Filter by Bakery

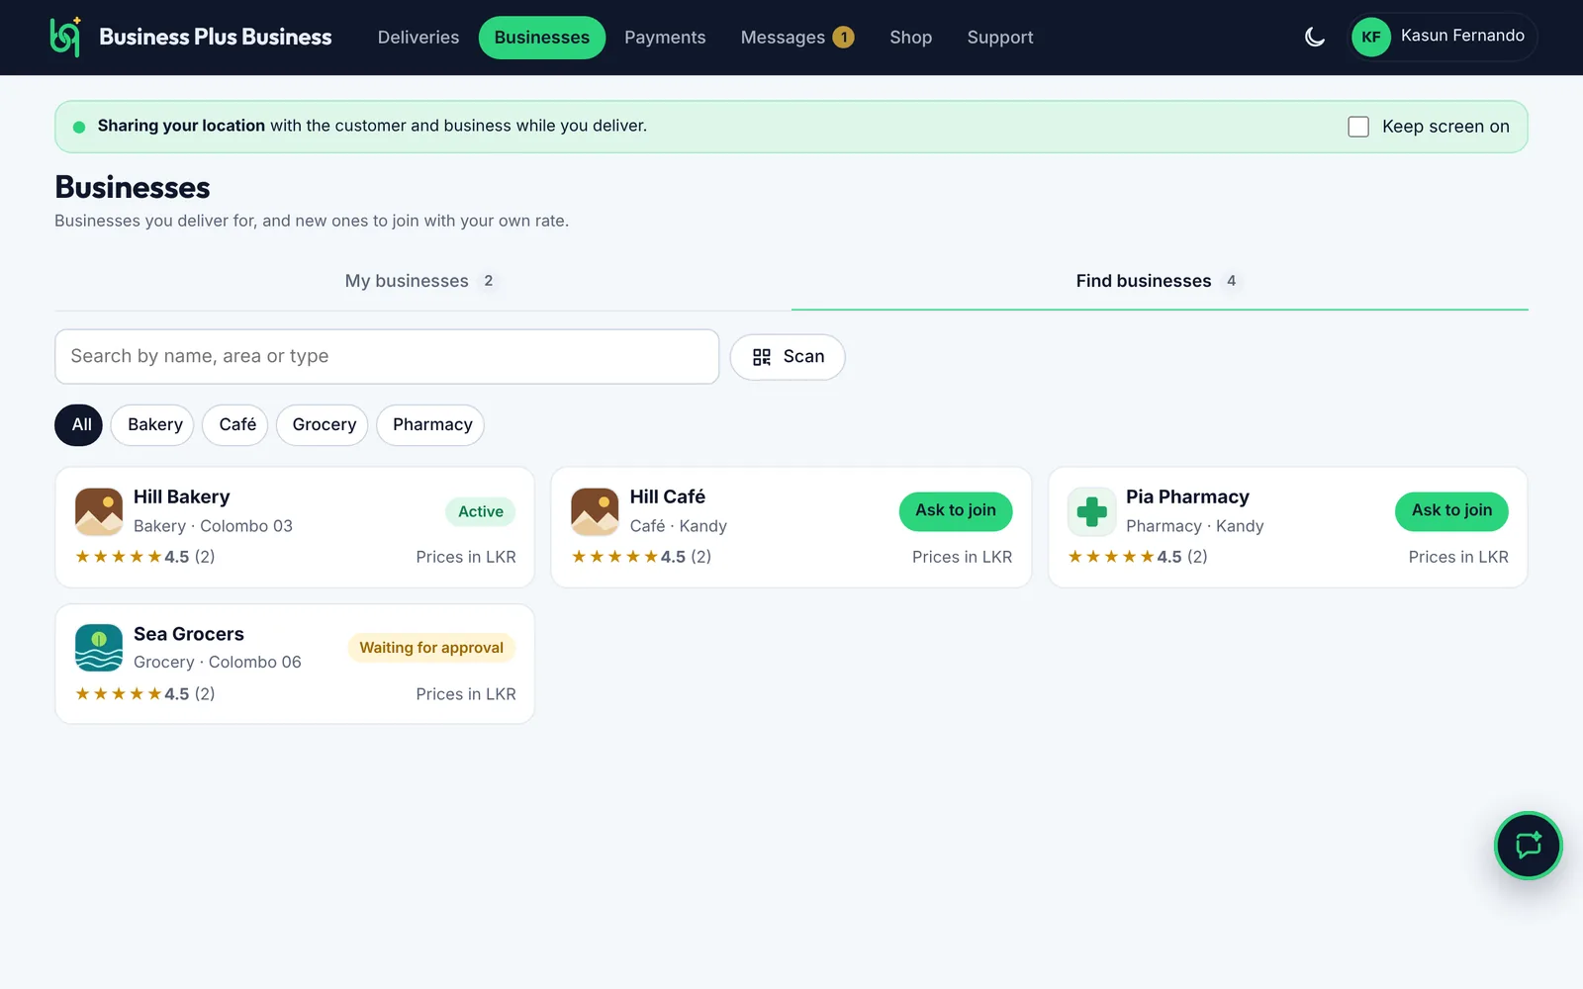click(x=152, y=425)
